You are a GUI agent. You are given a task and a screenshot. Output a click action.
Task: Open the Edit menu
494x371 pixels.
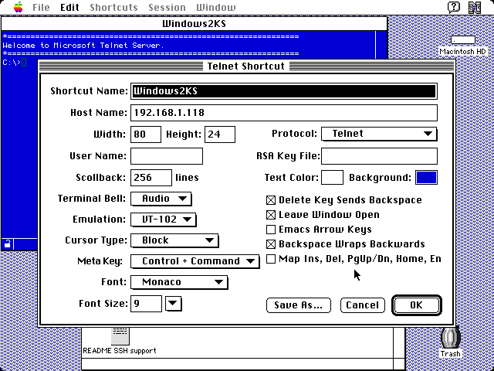(69, 7)
